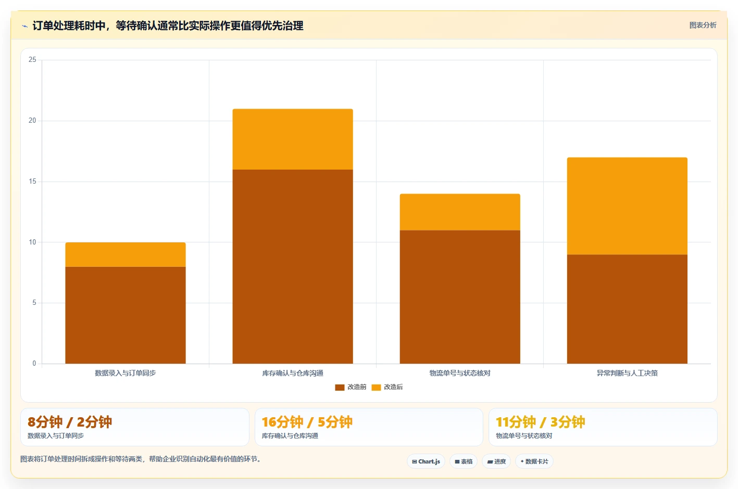Image resolution: width=738 pixels, height=489 pixels.
Task: Open the 16分钟 / 5分钟 data card
Action: (369, 427)
